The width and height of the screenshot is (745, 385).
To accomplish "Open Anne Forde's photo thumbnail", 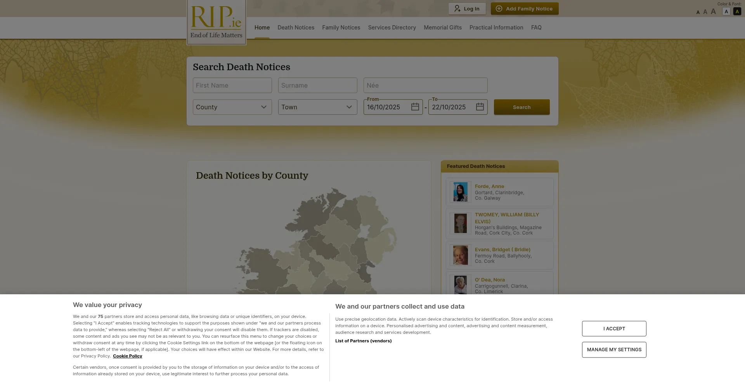I will tap(460, 192).
